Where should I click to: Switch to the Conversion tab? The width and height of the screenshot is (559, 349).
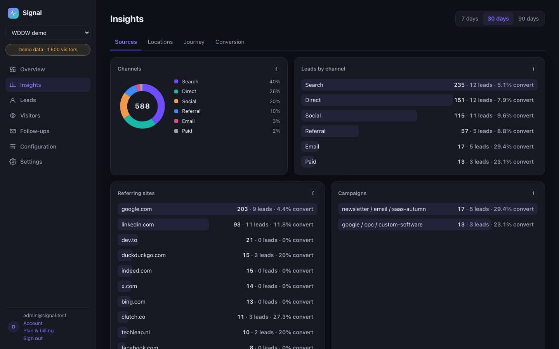click(x=230, y=42)
